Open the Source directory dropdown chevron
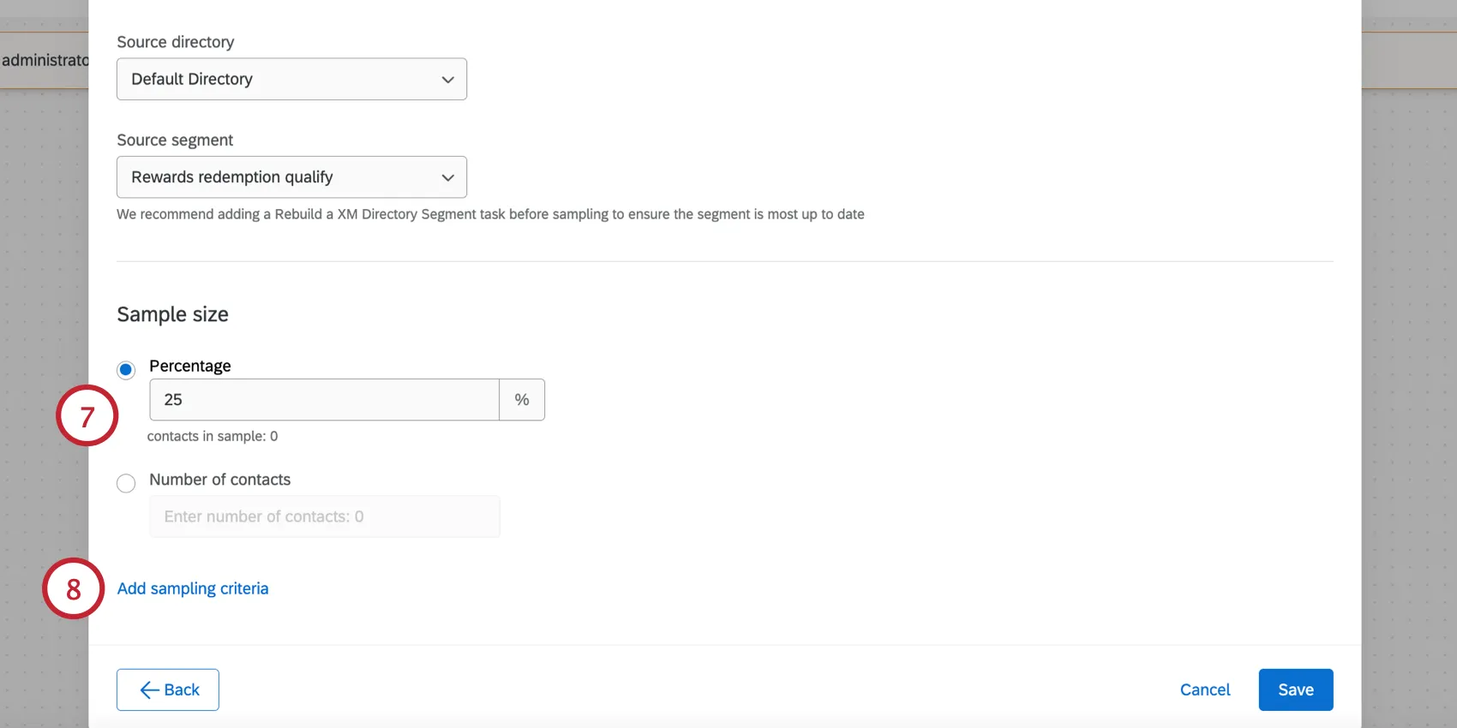Image resolution: width=1457 pixels, height=728 pixels. (447, 79)
